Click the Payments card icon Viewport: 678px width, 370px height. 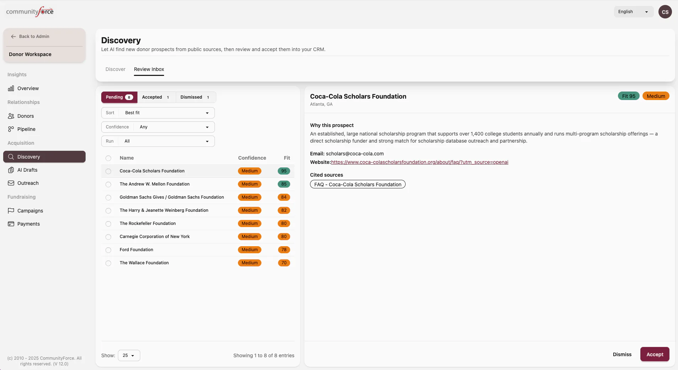11,224
